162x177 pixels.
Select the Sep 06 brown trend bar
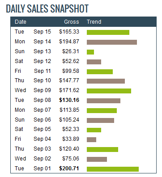coord(100,120)
